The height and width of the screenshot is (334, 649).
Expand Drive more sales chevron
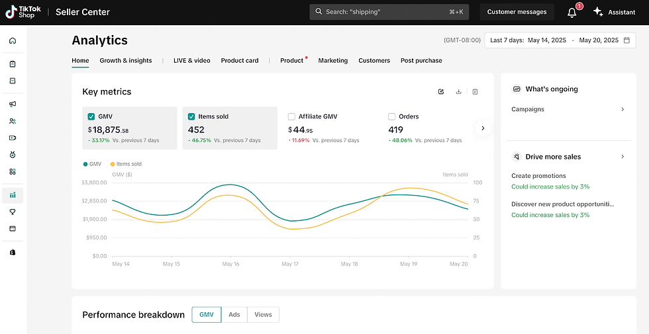click(623, 157)
